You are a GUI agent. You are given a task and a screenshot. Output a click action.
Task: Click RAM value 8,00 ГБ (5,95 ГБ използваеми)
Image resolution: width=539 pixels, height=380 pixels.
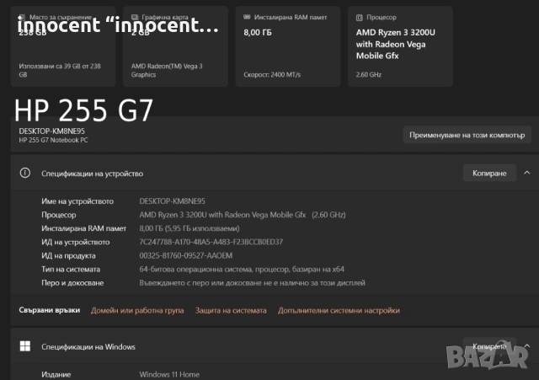point(189,228)
